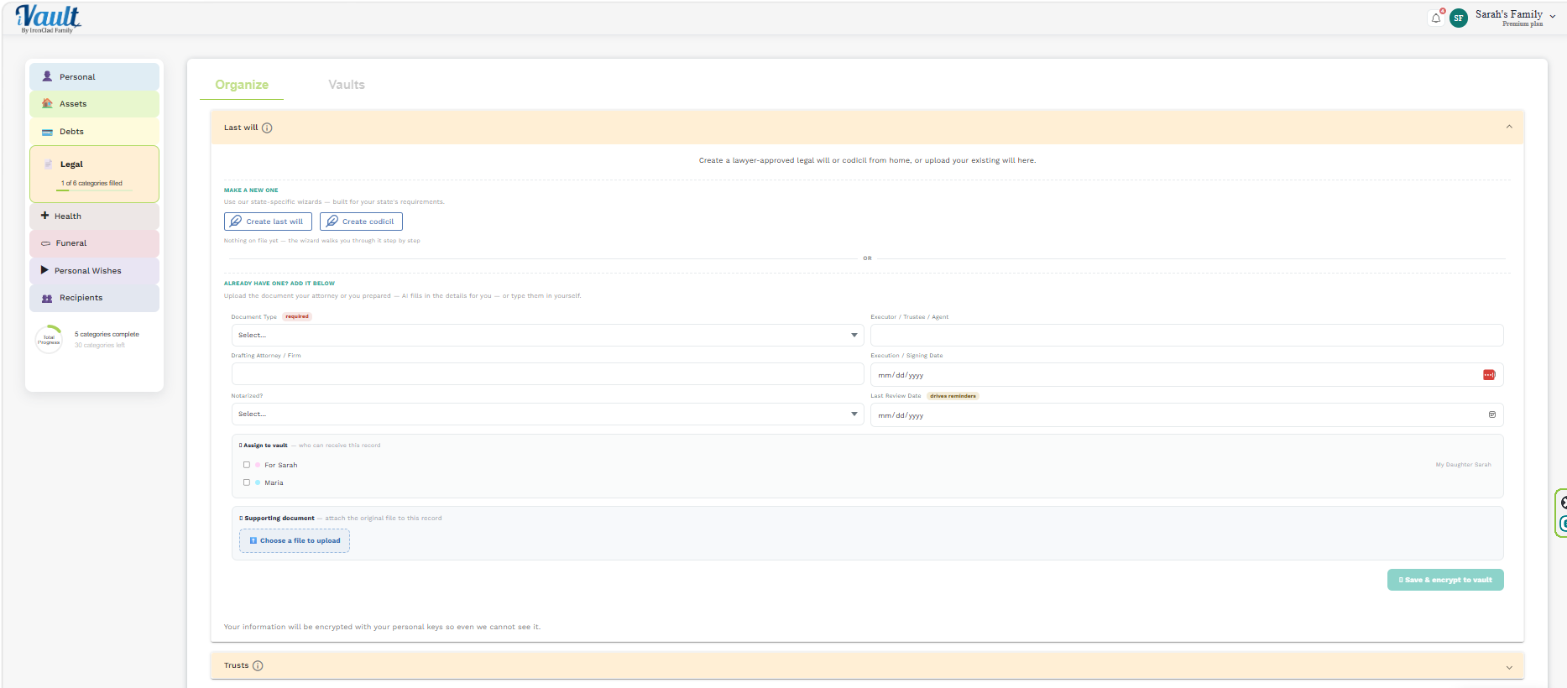Image resolution: width=1567 pixels, height=688 pixels.
Task: Open Assets via its house icon
Action: pyautogui.click(x=47, y=104)
